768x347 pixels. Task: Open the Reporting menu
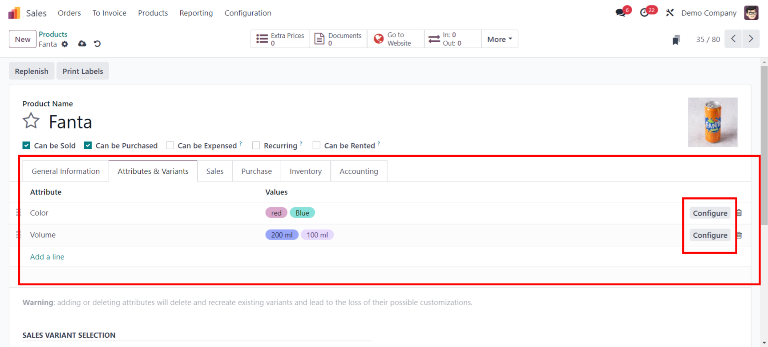[196, 13]
